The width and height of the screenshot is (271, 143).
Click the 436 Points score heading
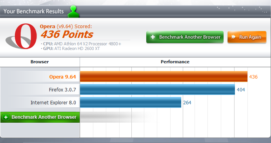[67, 34]
